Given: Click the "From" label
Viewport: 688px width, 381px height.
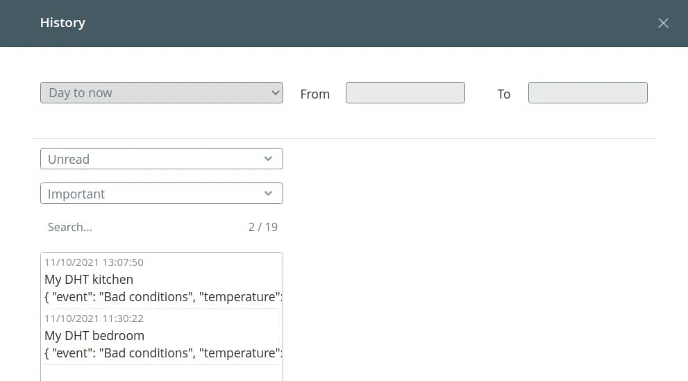Looking at the screenshot, I should [x=314, y=94].
